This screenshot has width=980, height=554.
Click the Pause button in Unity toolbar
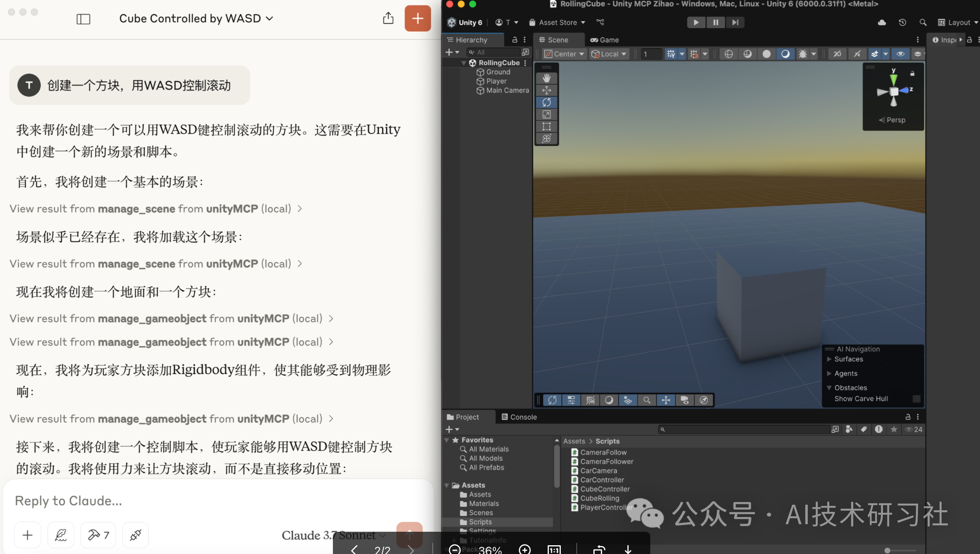click(x=715, y=22)
